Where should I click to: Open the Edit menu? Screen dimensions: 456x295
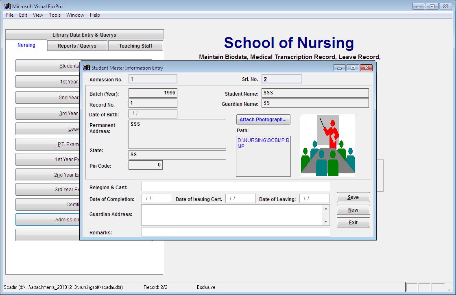pos(22,15)
